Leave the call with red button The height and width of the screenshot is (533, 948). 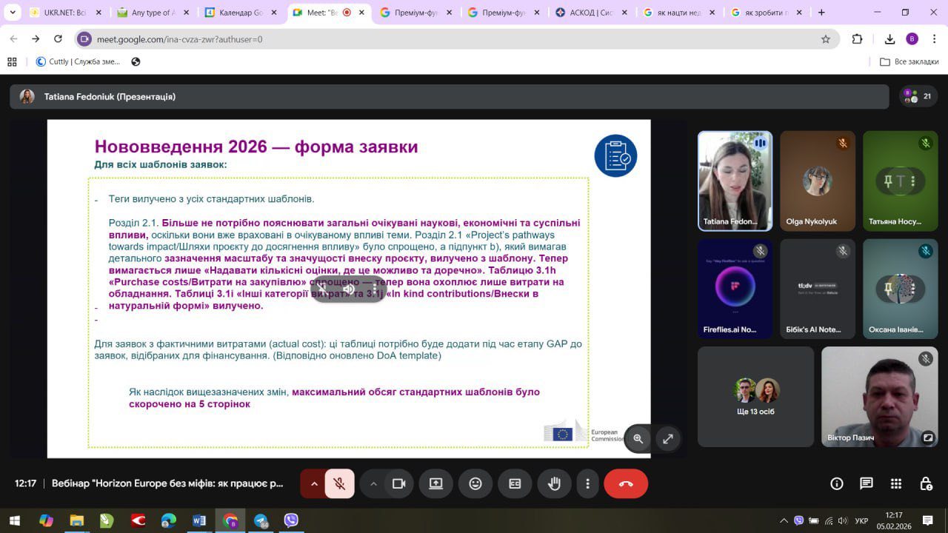point(626,483)
